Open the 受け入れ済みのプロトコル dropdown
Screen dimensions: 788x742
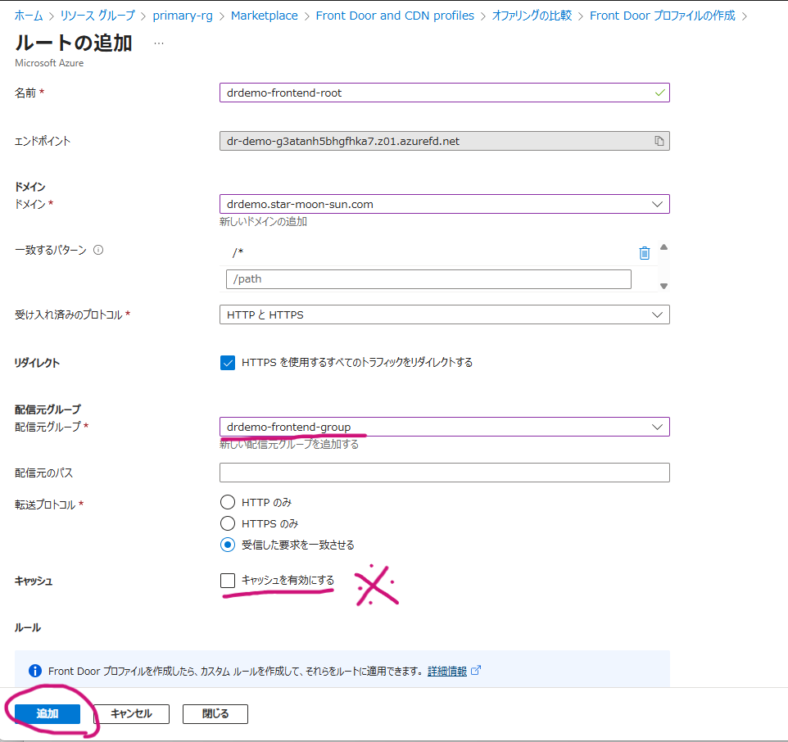(444, 314)
